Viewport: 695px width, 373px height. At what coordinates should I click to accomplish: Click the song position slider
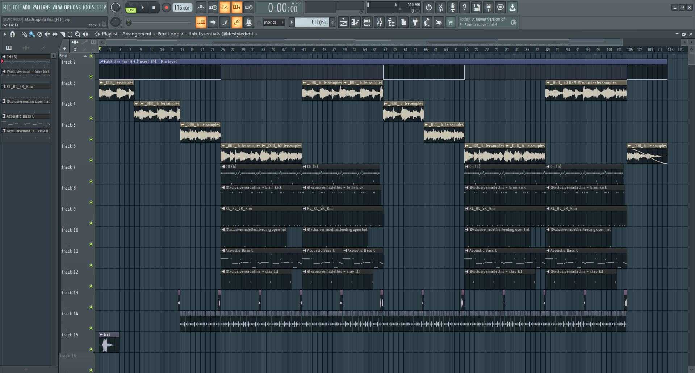(x=159, y=22)
